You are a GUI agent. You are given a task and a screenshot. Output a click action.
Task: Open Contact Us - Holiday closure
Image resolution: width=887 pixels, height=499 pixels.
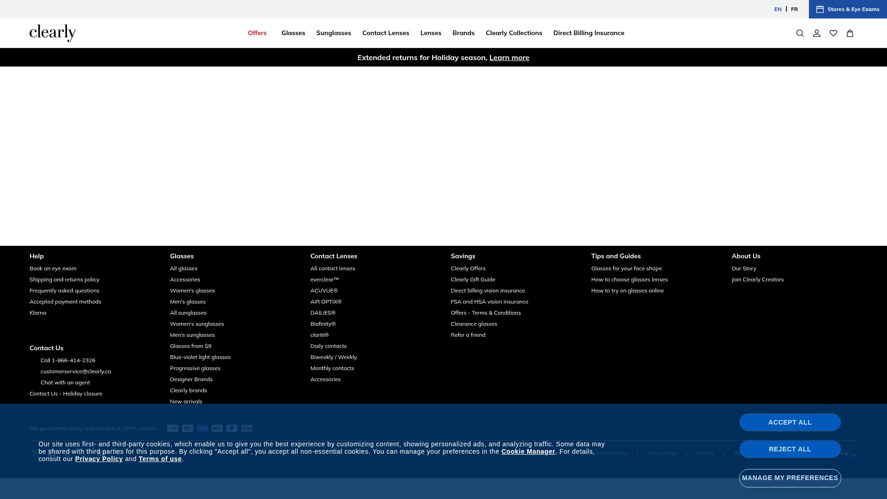[66, 394]
